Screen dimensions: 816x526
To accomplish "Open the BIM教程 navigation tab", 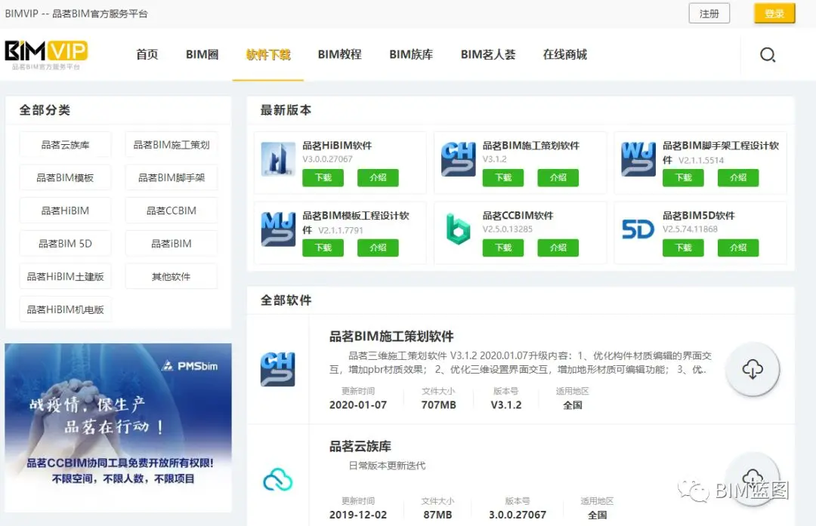I will click(339, 54).
